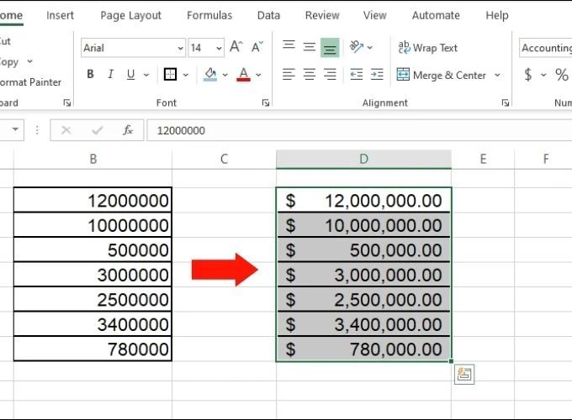572x420 pixels.
Task: Toggle Bold formatting
Action: click(x=91, y=74)
